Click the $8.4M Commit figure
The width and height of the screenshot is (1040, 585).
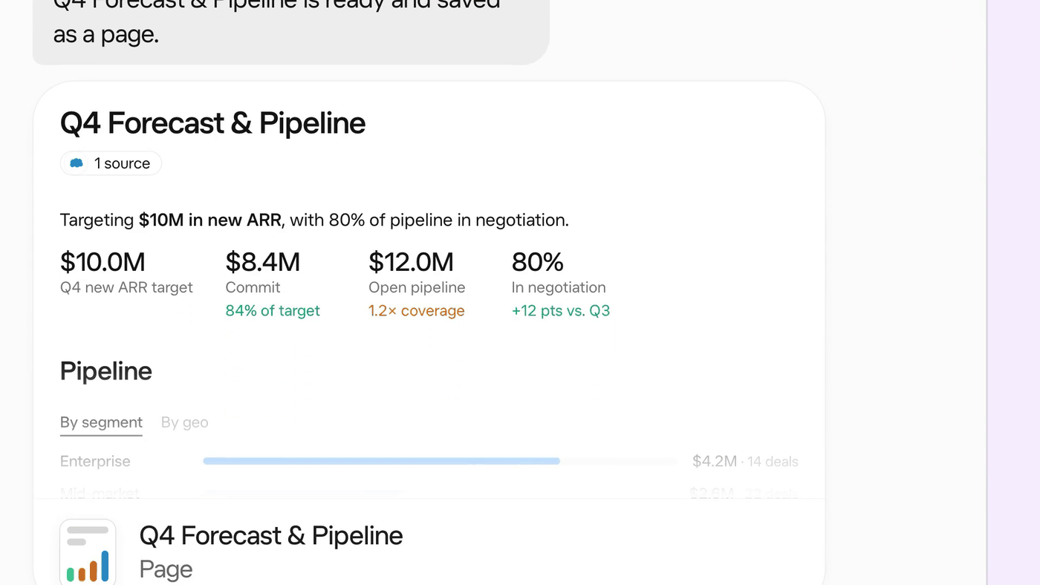tap(263, 262)
